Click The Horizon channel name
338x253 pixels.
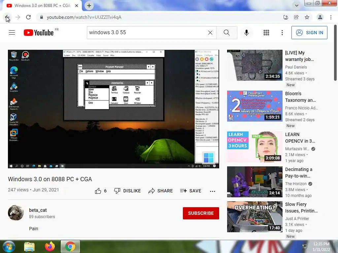click(296, 184)
